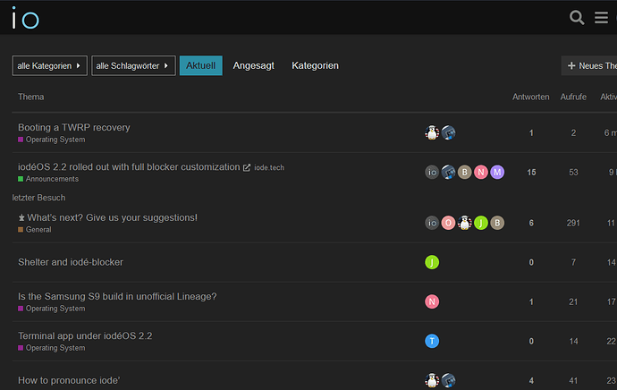617x390 pixels.
Task: Select the Aktuell tab
Action: coord(200,65)
